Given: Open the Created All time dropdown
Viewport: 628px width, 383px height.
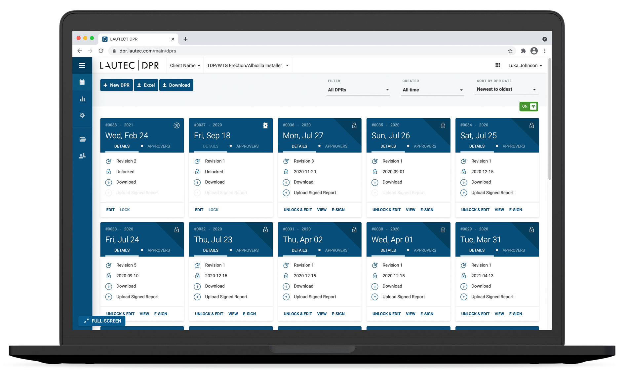Looking at the screenshot, I should [x=432, y=90].
